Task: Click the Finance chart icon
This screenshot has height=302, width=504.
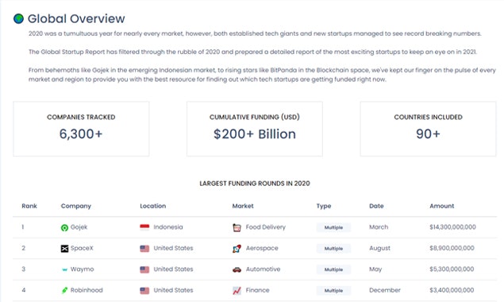Action: point(237,291)
